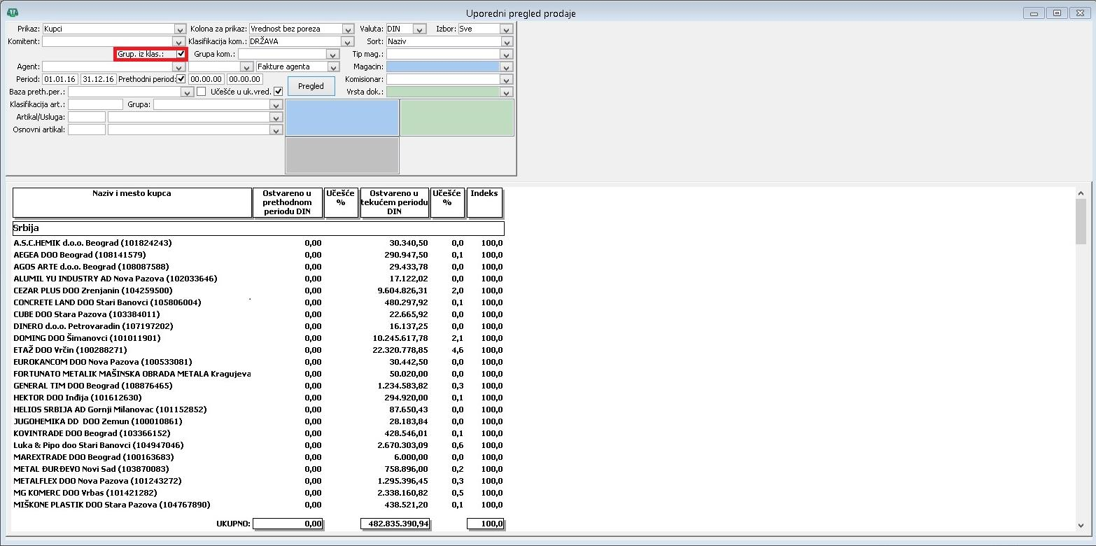
Task: Click the Klasifikacija art. input field
Action: tap(95, 104)
